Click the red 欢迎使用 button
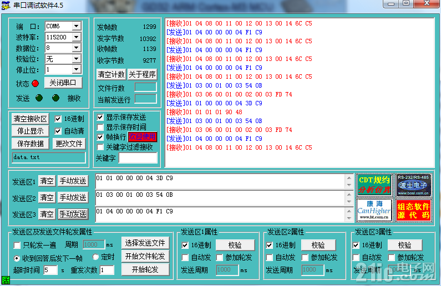This screenshot has height=286, width=441. (x=143, y=137)
